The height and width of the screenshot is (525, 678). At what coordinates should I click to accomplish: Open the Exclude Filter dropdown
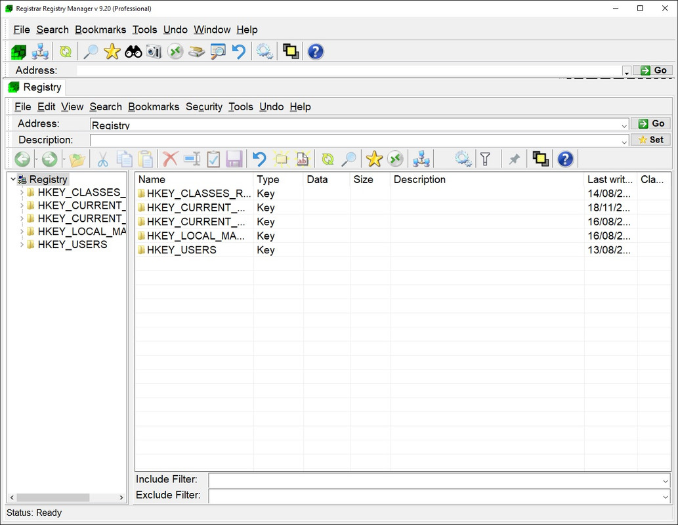666,497
